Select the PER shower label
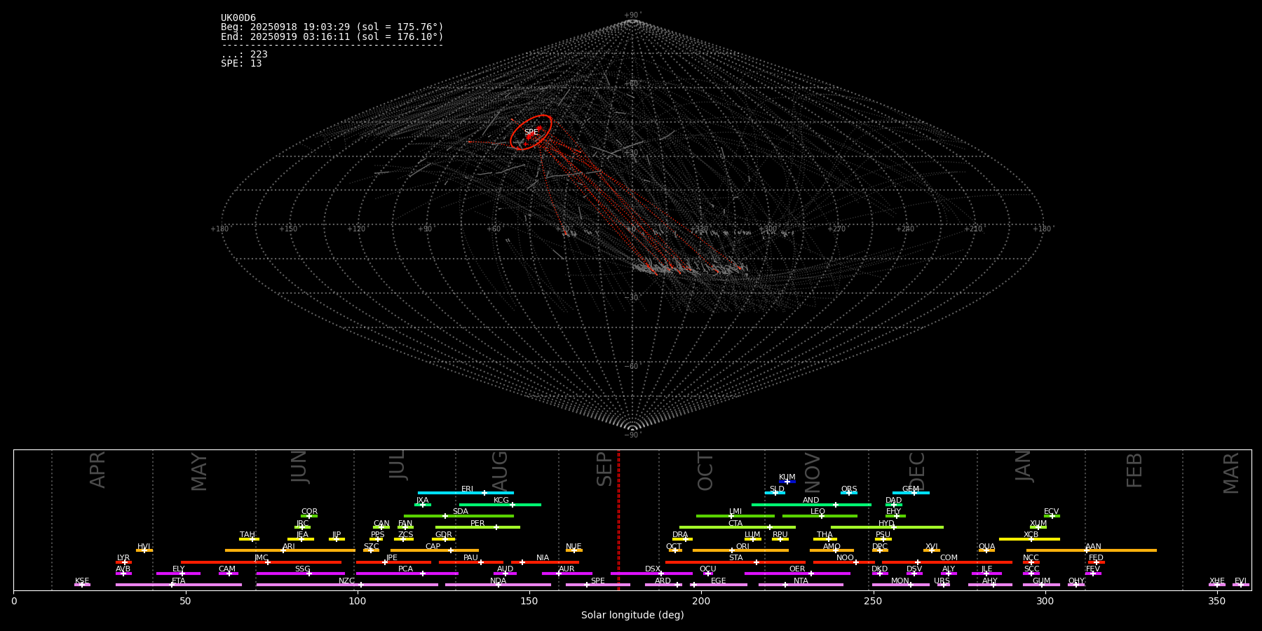 tap(477, 524)
